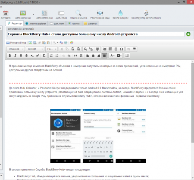
Task: Expand the Автокартинки dropdown arrow
Action: pyautogui.click(x=33, y=14)
